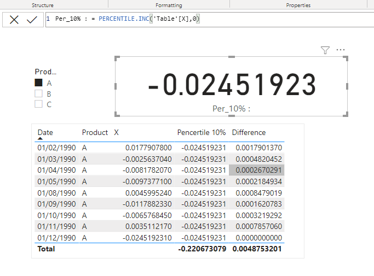Sort table by the Date header
Screen dimensions: 374x276
click(45, 132)
